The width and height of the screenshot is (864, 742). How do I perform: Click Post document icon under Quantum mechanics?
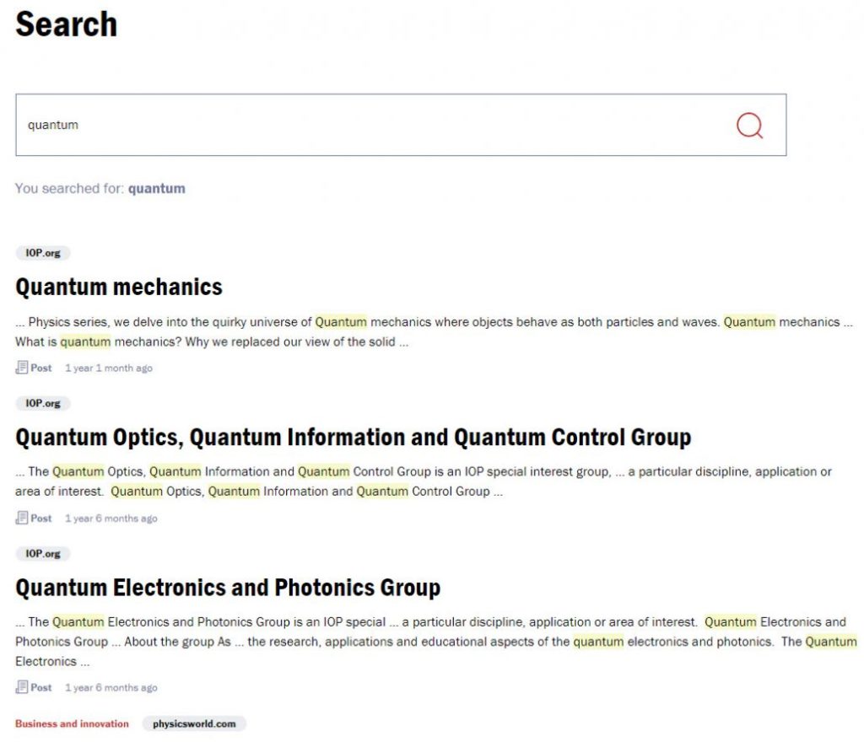21,368
